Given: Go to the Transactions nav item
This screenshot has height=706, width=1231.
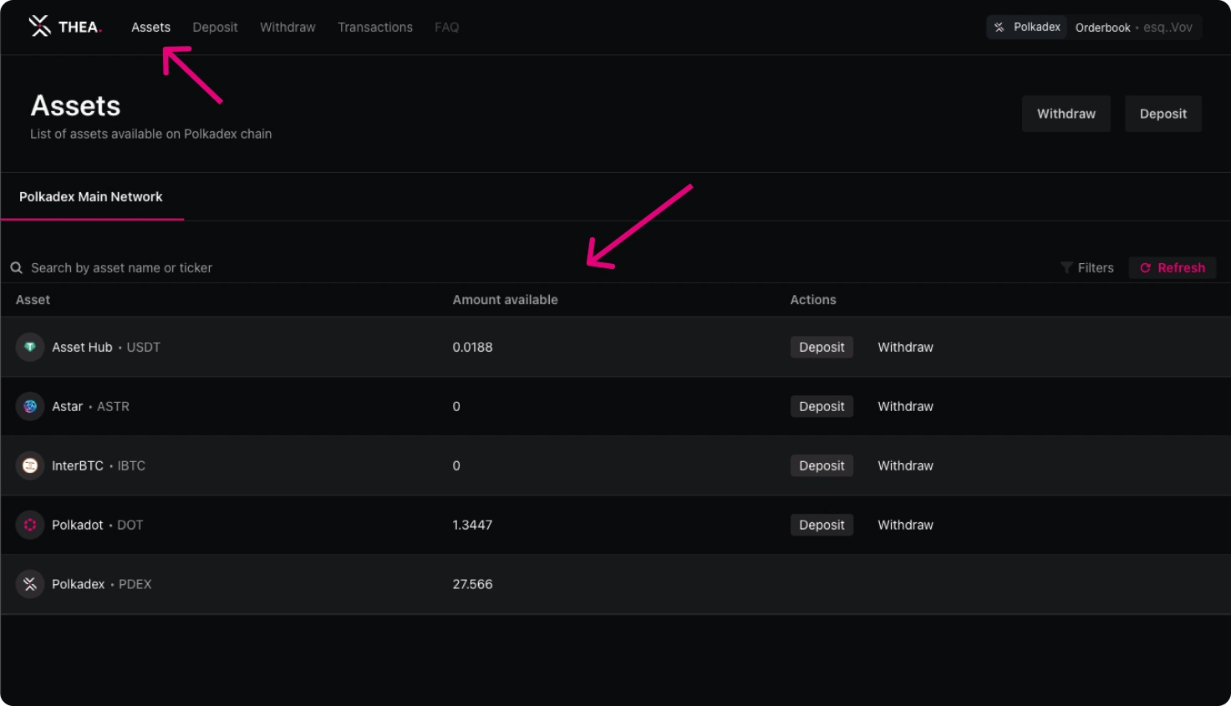Looking at the screenshot, I should pos(374,28).
